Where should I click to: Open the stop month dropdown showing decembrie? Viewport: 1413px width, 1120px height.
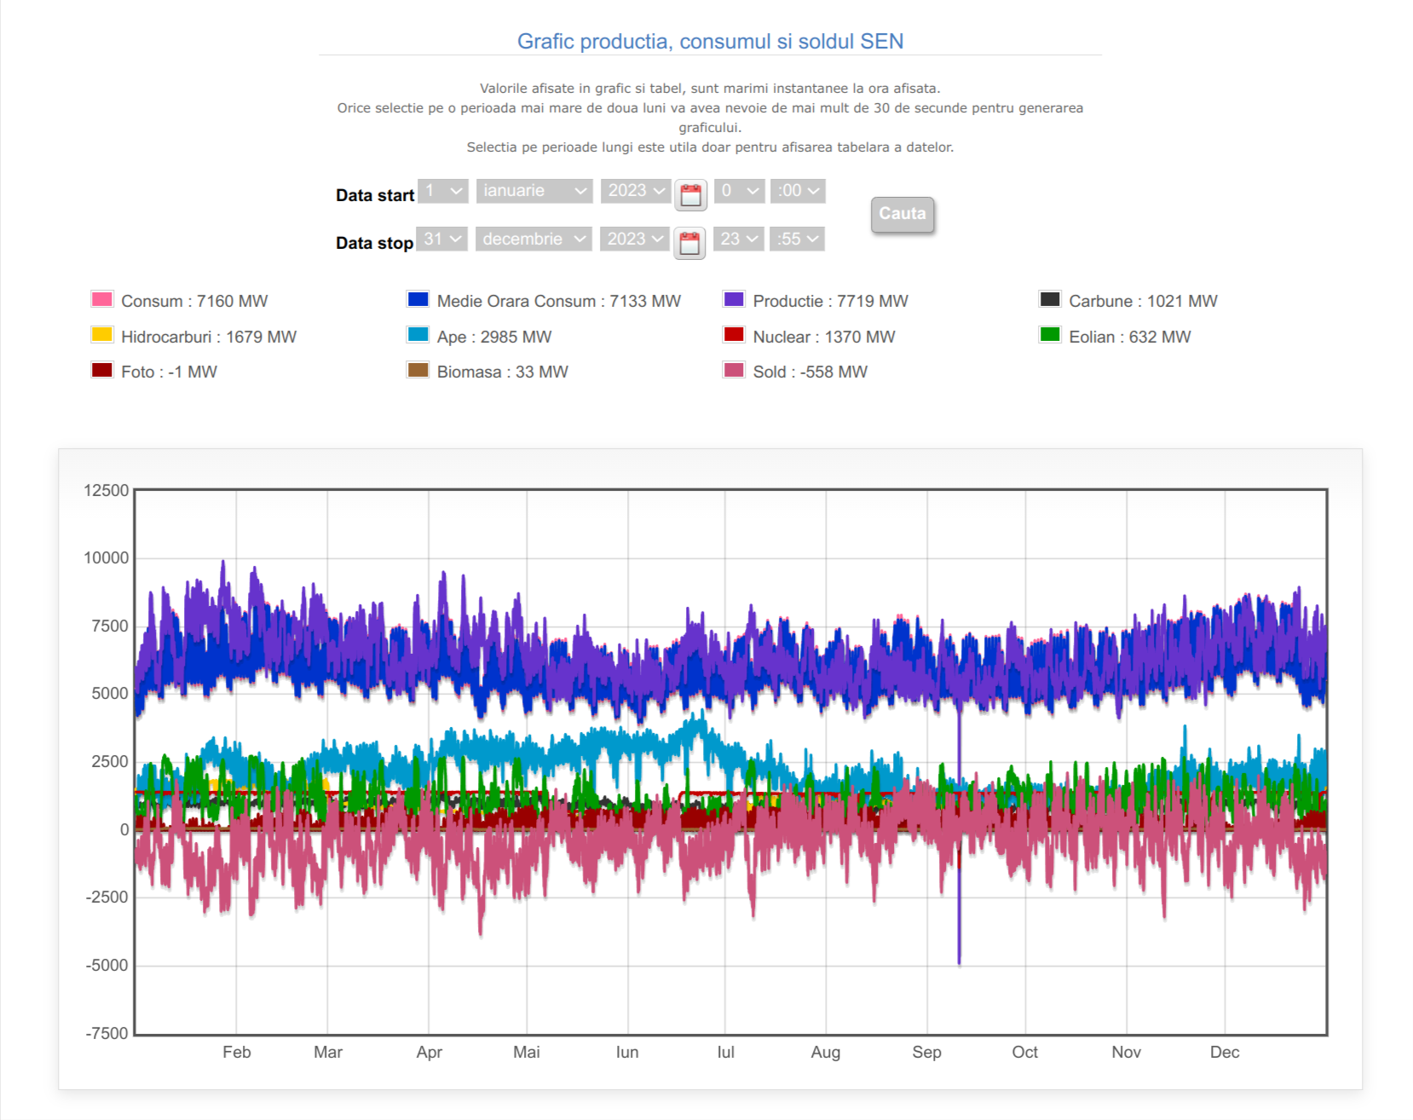533,240
